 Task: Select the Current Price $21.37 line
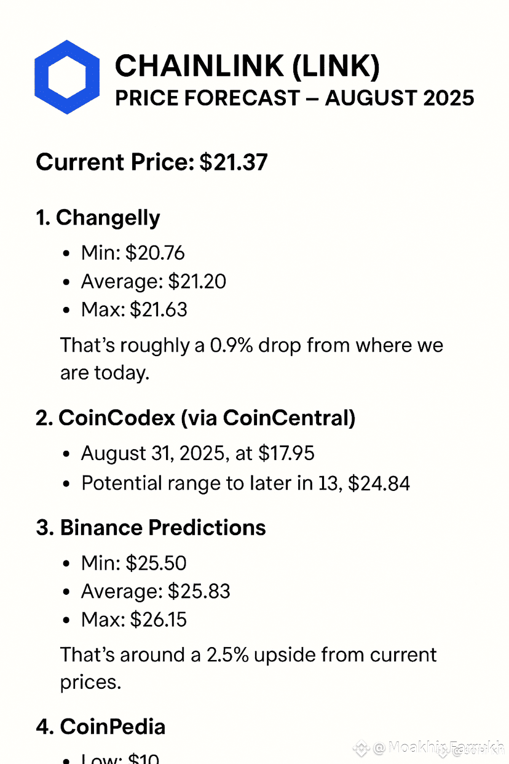152,162
